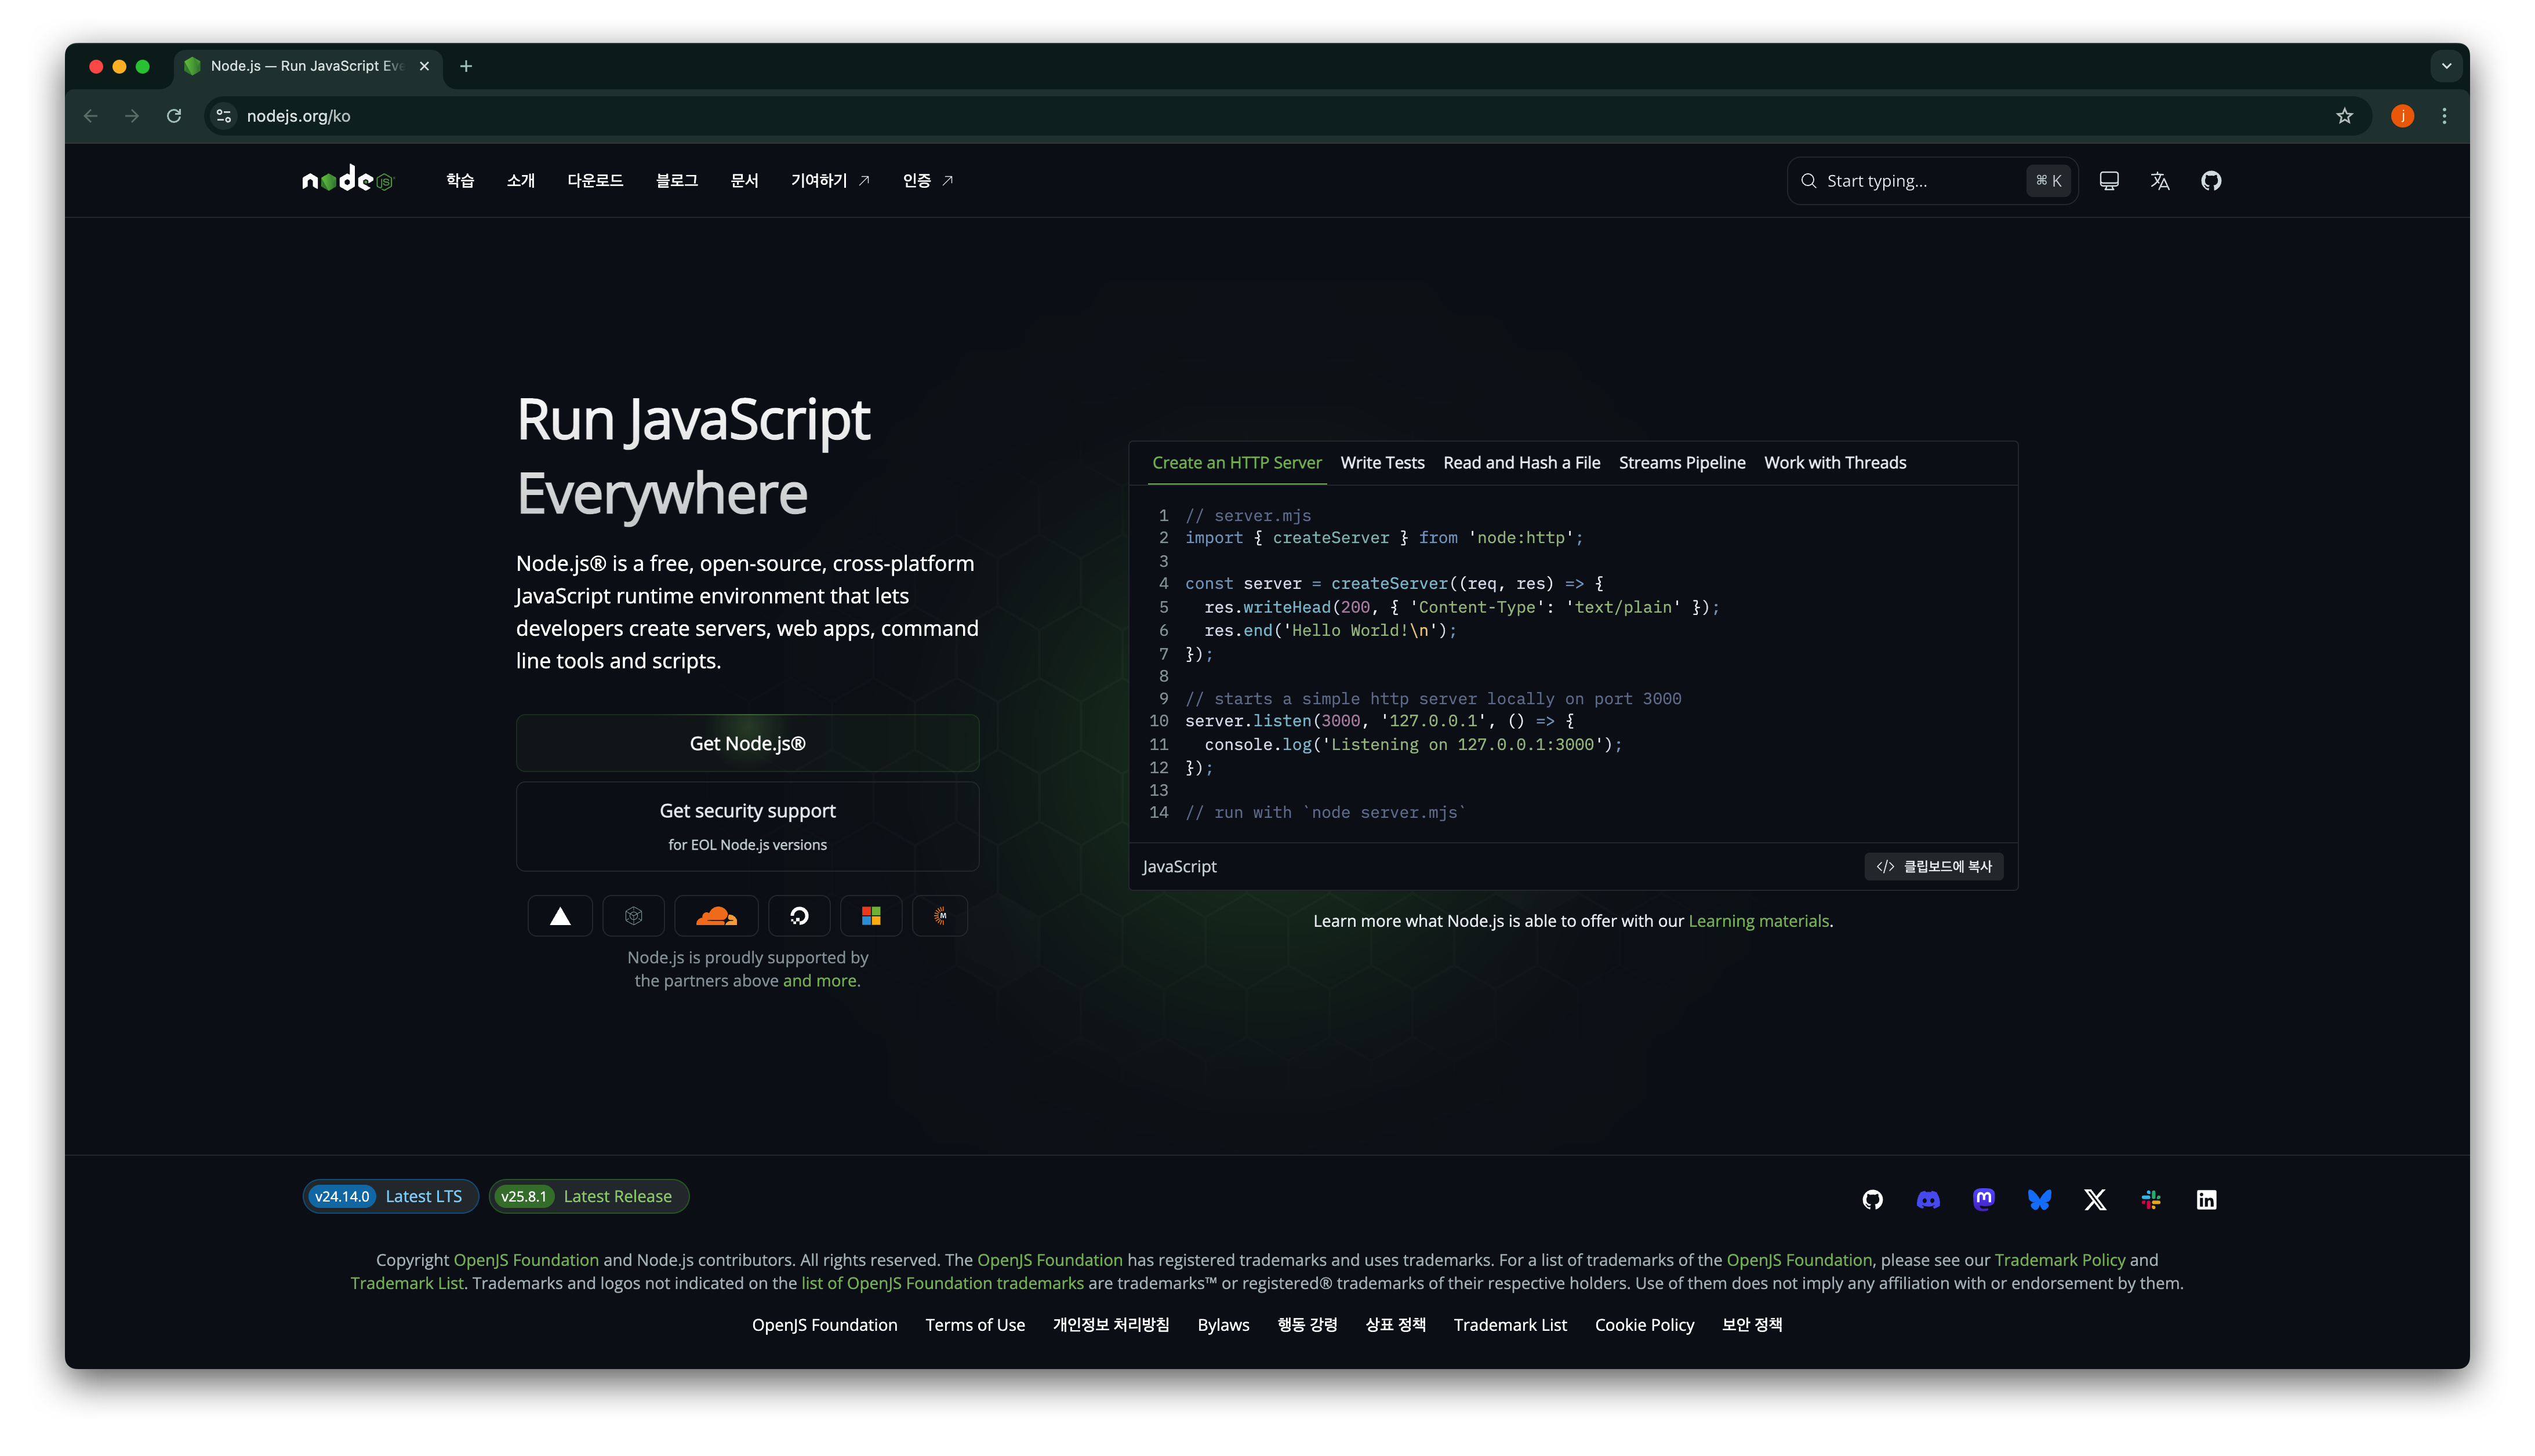Open Discord from the footer icons
Viewport: 2535px width, 1456px height.
point(1928,1199)
